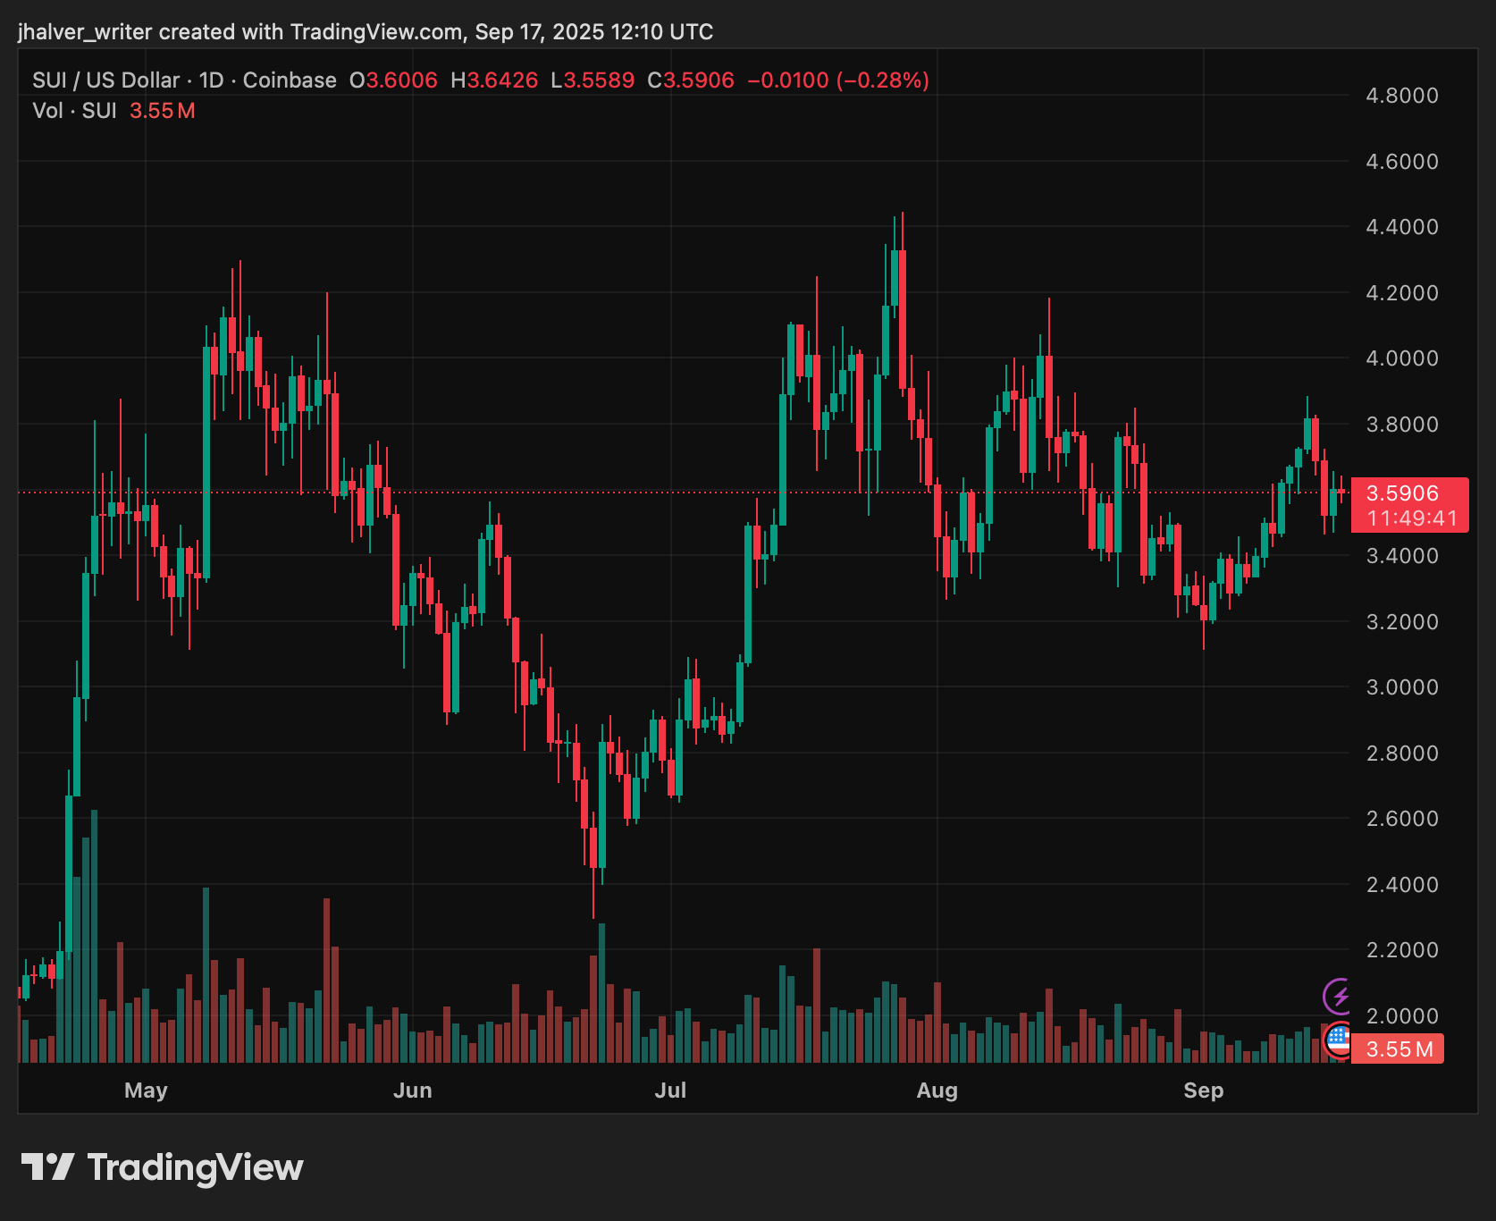
Task: Click "May" on the time axis
Action: (146, 1090)
